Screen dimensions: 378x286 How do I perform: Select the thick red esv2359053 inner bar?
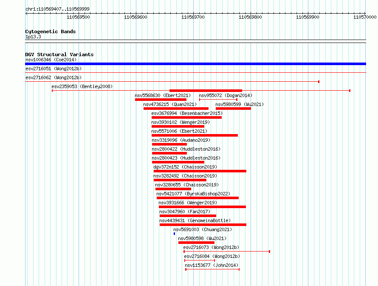(206, 91)
